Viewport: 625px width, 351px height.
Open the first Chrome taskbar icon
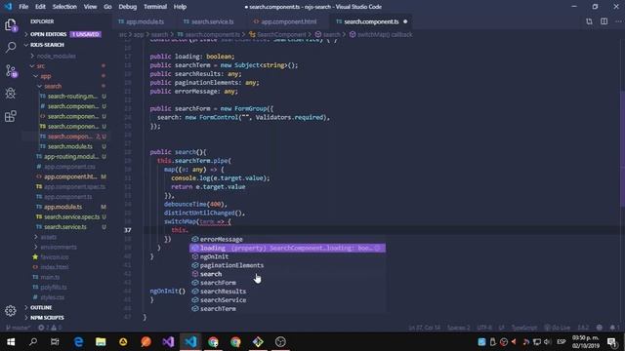(x=213, y=342)
